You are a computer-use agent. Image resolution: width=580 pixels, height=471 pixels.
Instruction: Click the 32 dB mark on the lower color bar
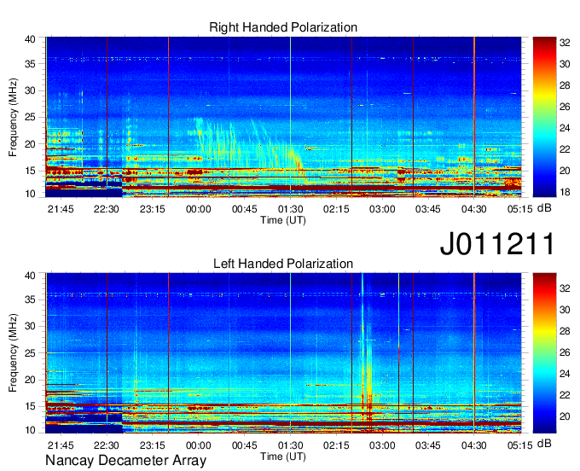click(x=565, y=288)
